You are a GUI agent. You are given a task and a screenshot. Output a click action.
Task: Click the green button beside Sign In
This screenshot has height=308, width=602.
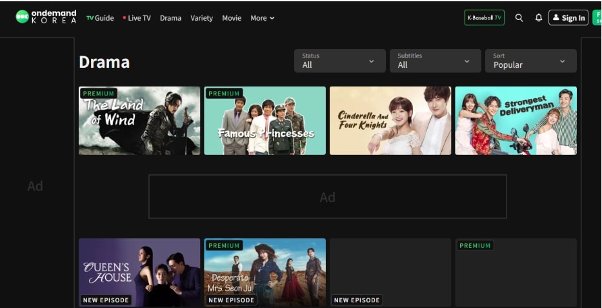click(x=597, y=17)
